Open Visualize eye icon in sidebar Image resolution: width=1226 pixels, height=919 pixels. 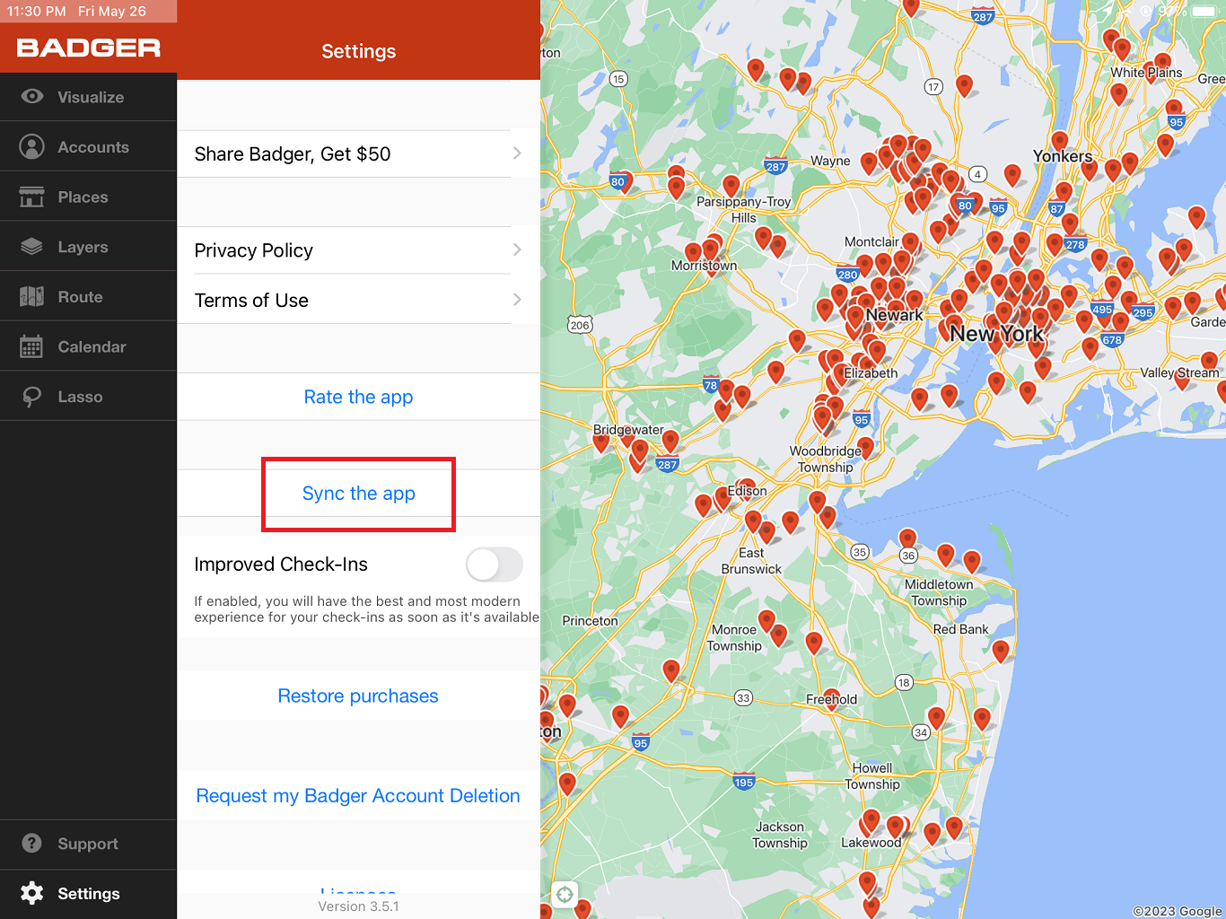(x=32, y=96)
